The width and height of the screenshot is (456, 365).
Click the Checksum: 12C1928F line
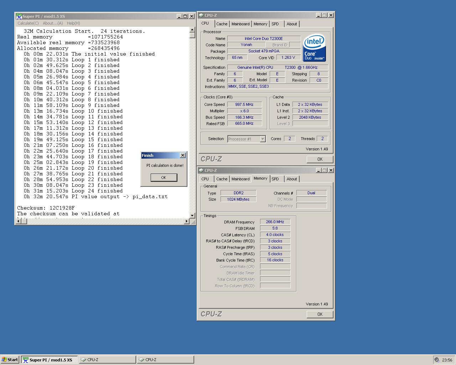coord(46,208)
